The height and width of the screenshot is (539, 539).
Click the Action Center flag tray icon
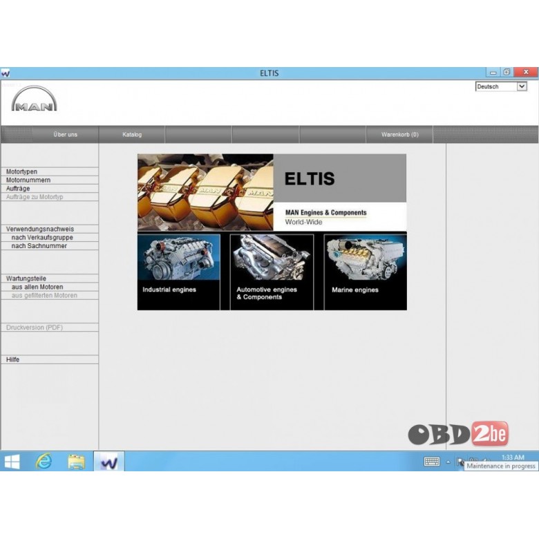[x=460, y=462]
